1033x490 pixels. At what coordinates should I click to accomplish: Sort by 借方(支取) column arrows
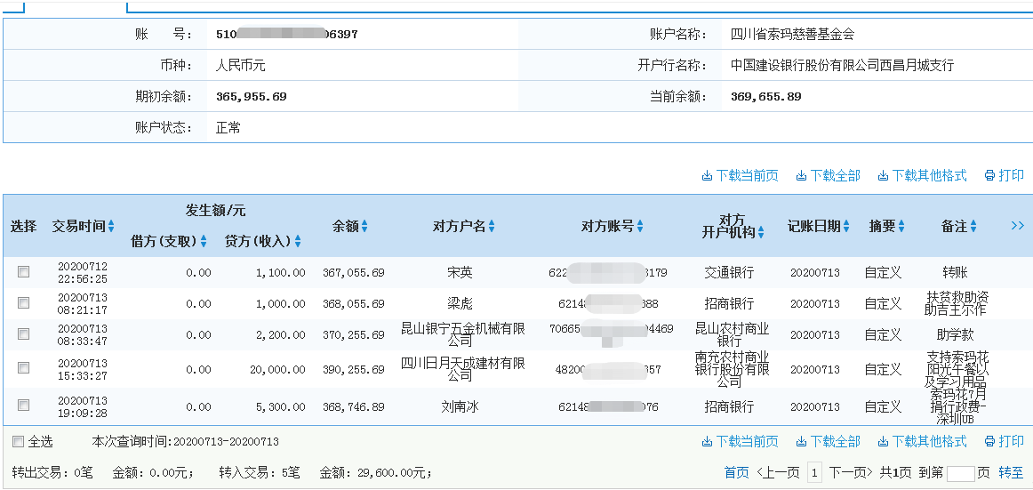(204, 242)
